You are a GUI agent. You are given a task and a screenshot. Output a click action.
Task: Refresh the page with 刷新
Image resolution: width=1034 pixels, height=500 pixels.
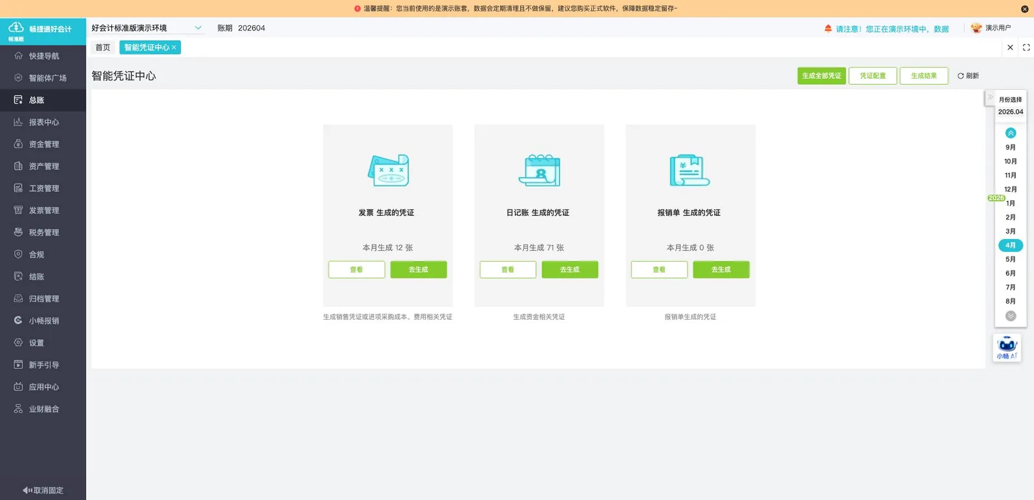(x=968, y=76)
